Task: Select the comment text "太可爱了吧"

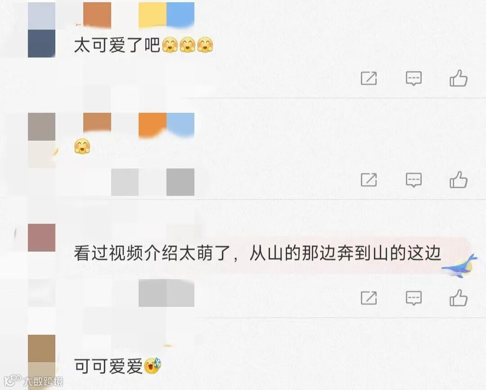Action: click(x=117, y=45)
